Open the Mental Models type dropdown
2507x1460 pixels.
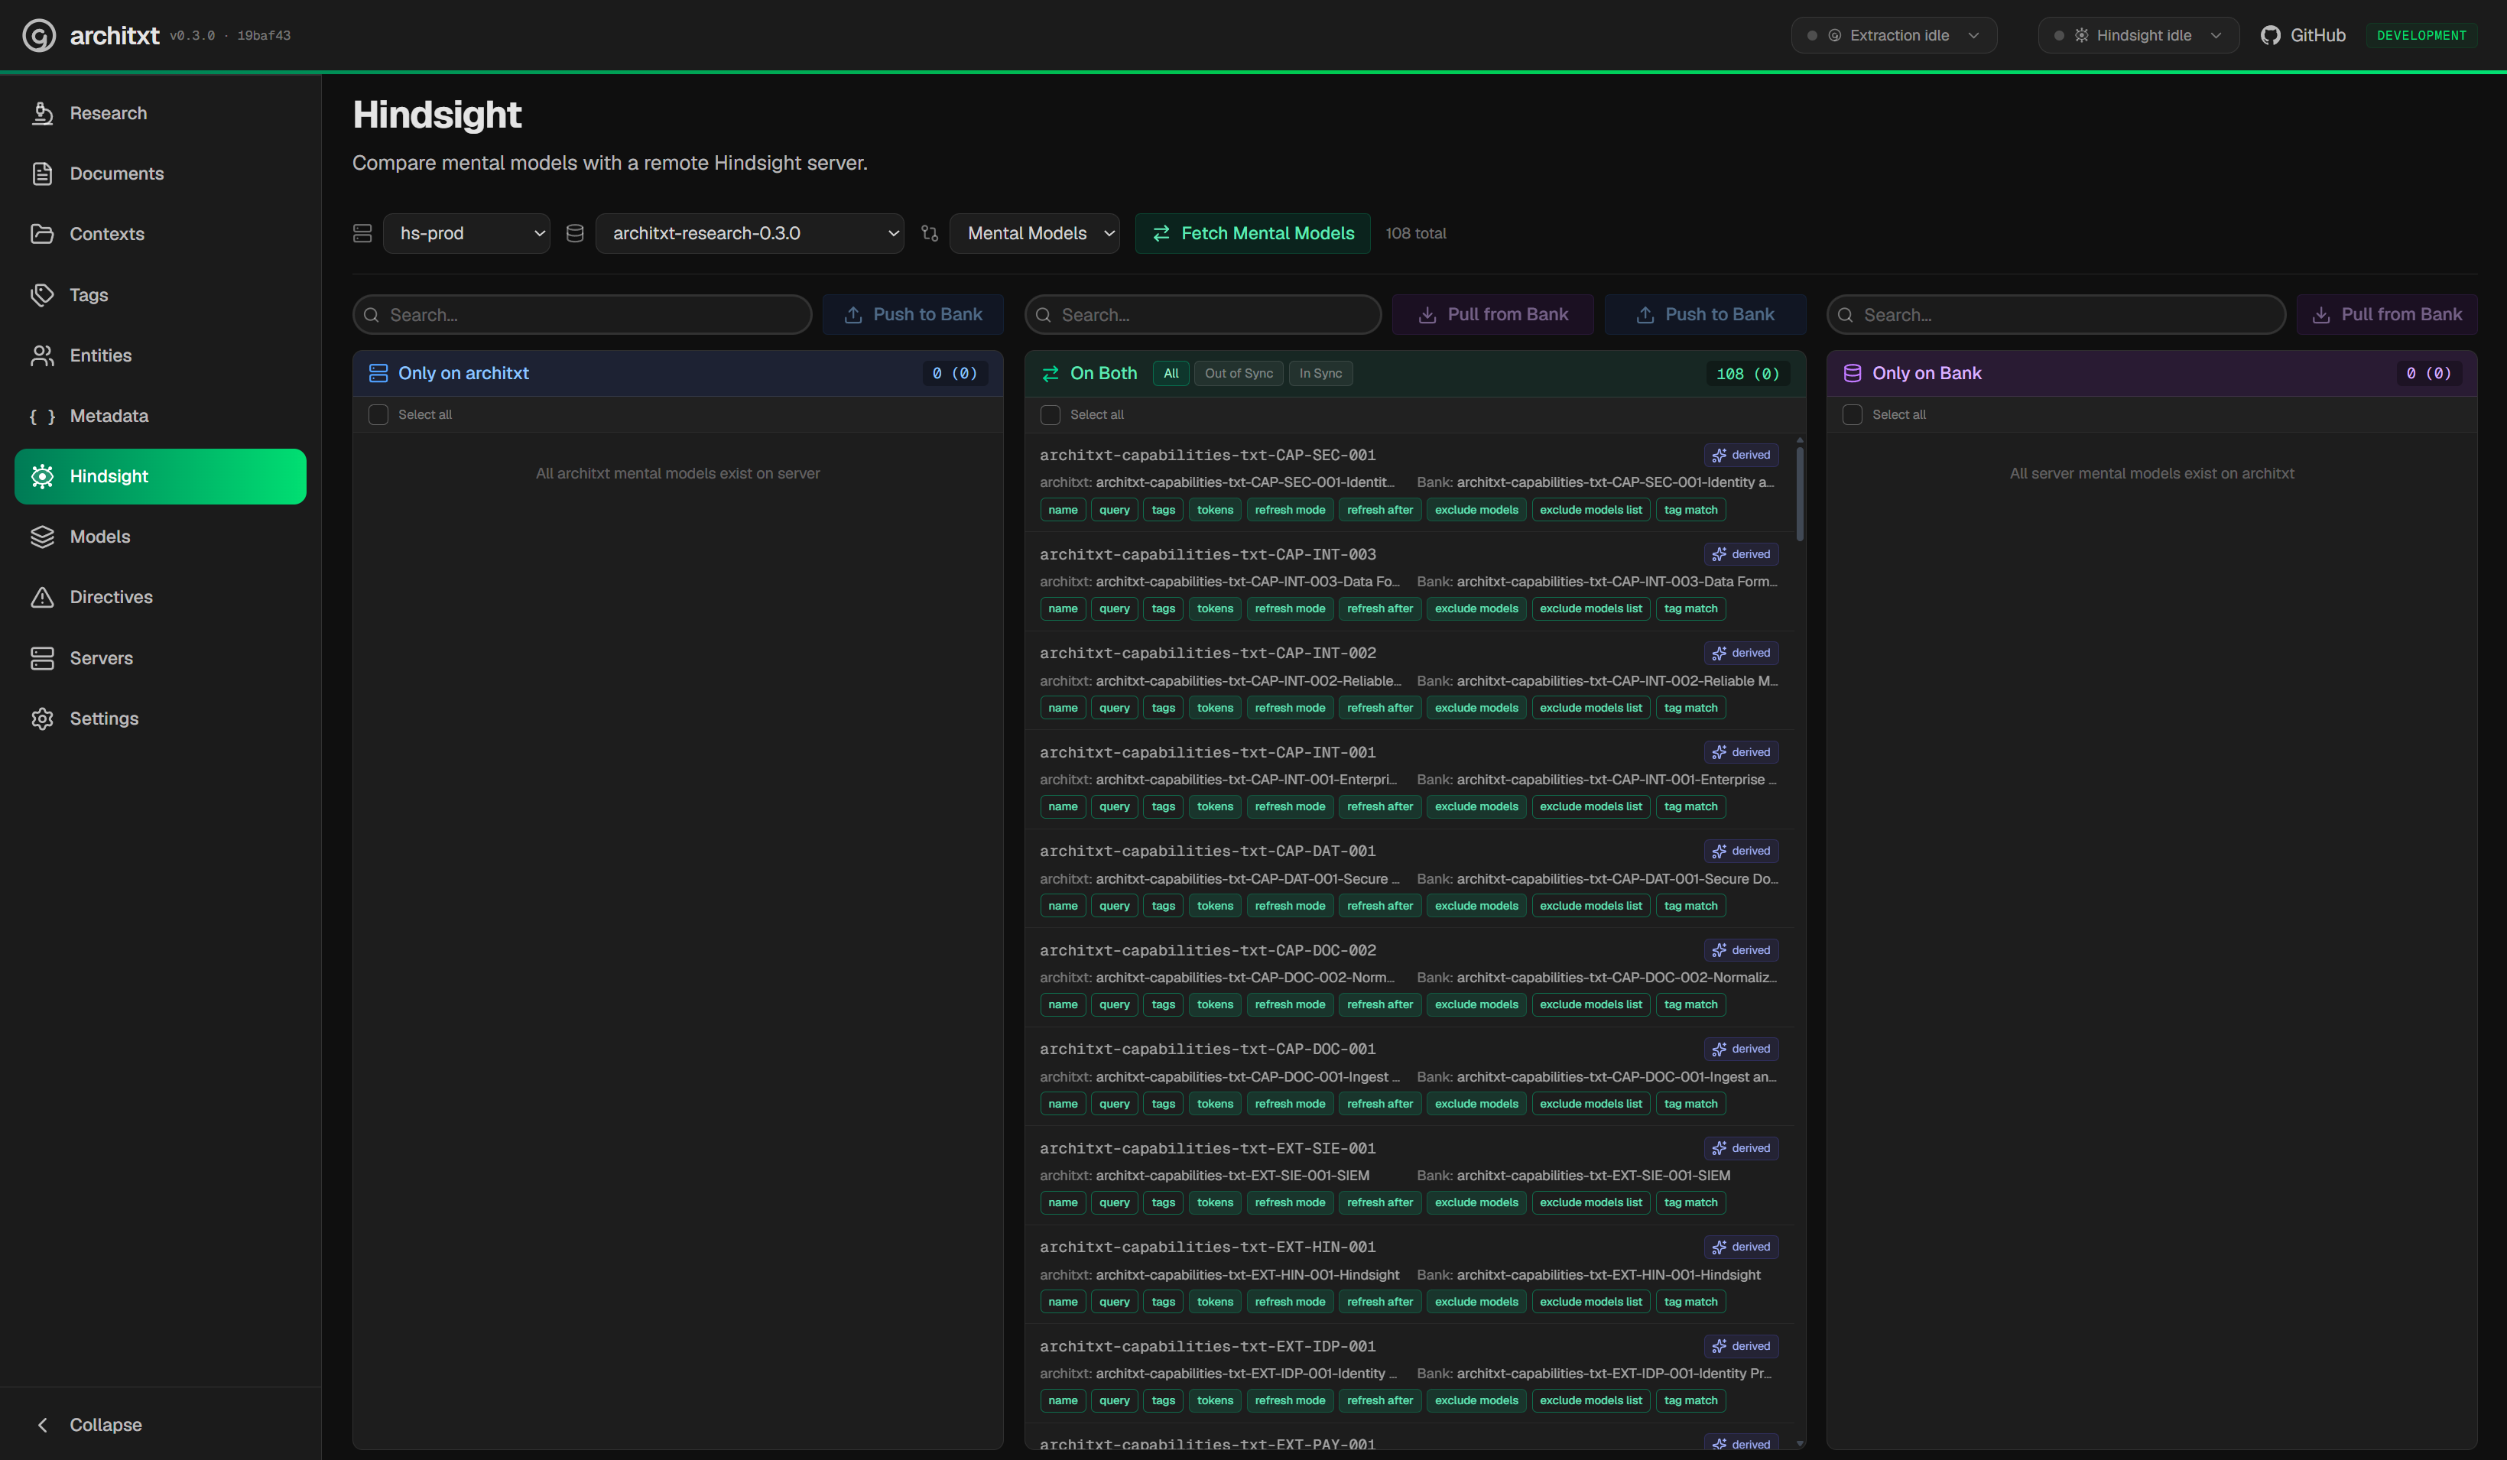tap(1034, 234)
